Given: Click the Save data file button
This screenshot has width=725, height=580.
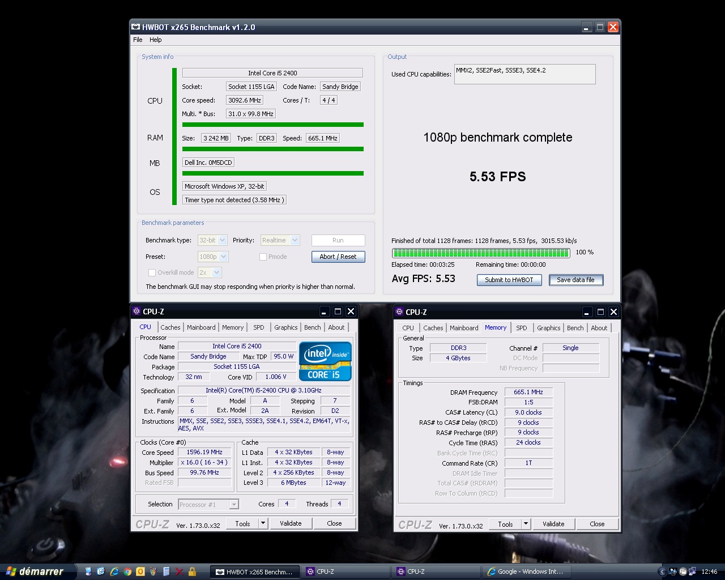Looking at the screenshot, I should 575,280.
